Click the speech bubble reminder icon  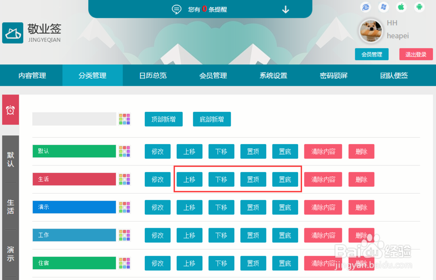click(176, 9)
